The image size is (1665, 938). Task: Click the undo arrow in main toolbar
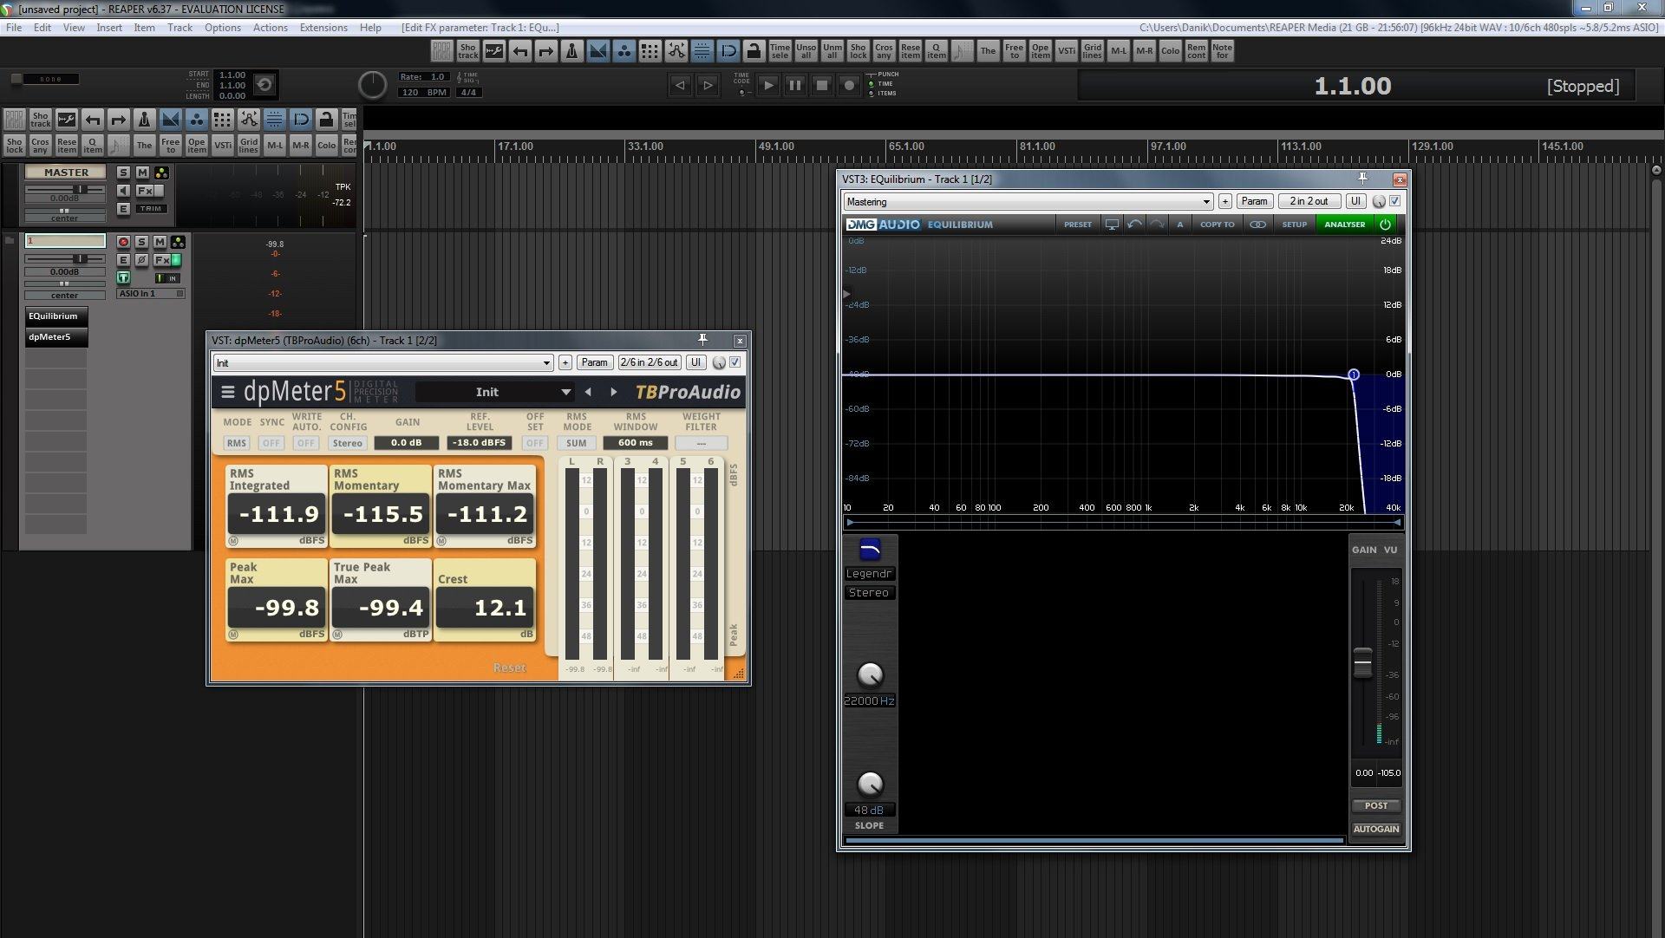pyautogui.click(x=519, y=52)
